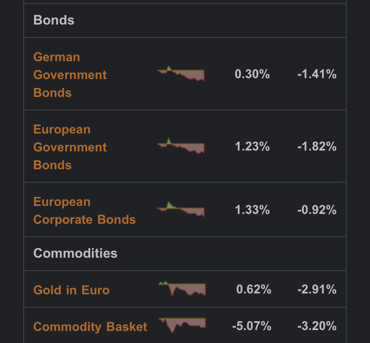370x343 pixels.
Task: Click the Gold in Euro sparkline chart
Action: (x=182, y=289)
